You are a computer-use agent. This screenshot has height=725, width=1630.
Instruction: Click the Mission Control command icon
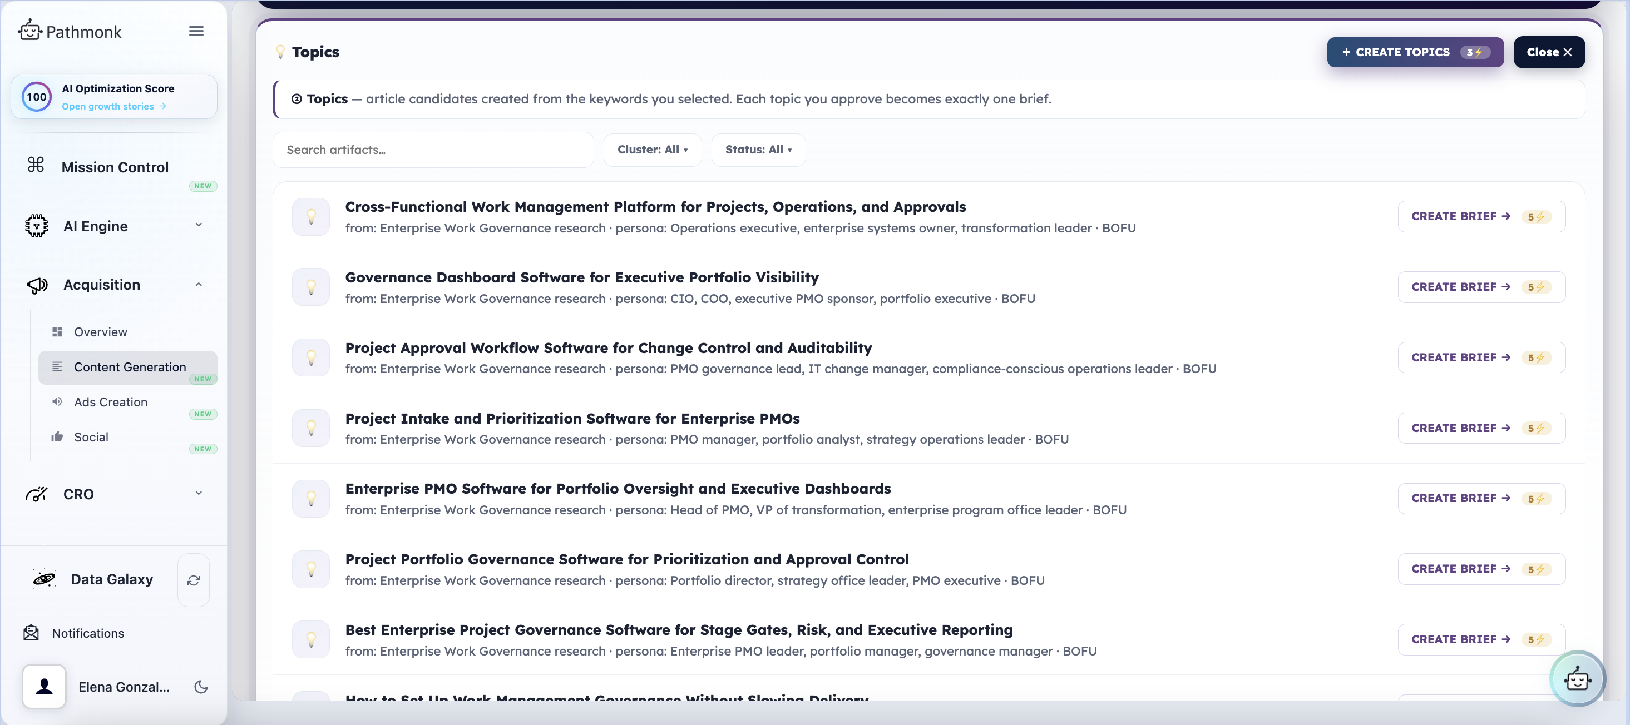click(36, 165)
